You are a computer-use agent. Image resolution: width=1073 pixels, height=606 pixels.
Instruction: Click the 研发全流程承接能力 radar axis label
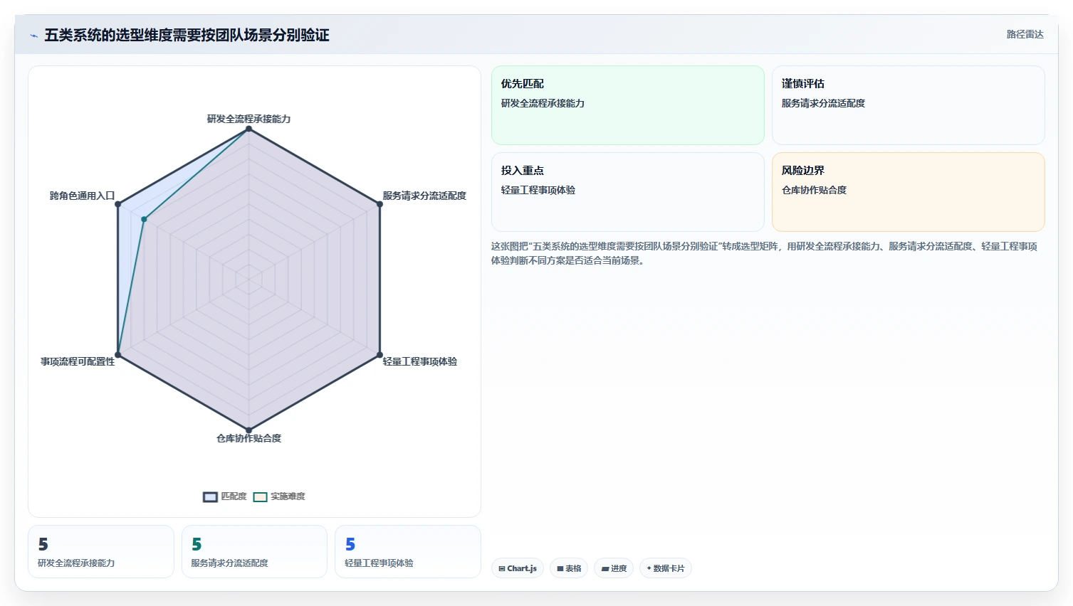(x=248, y=119)
